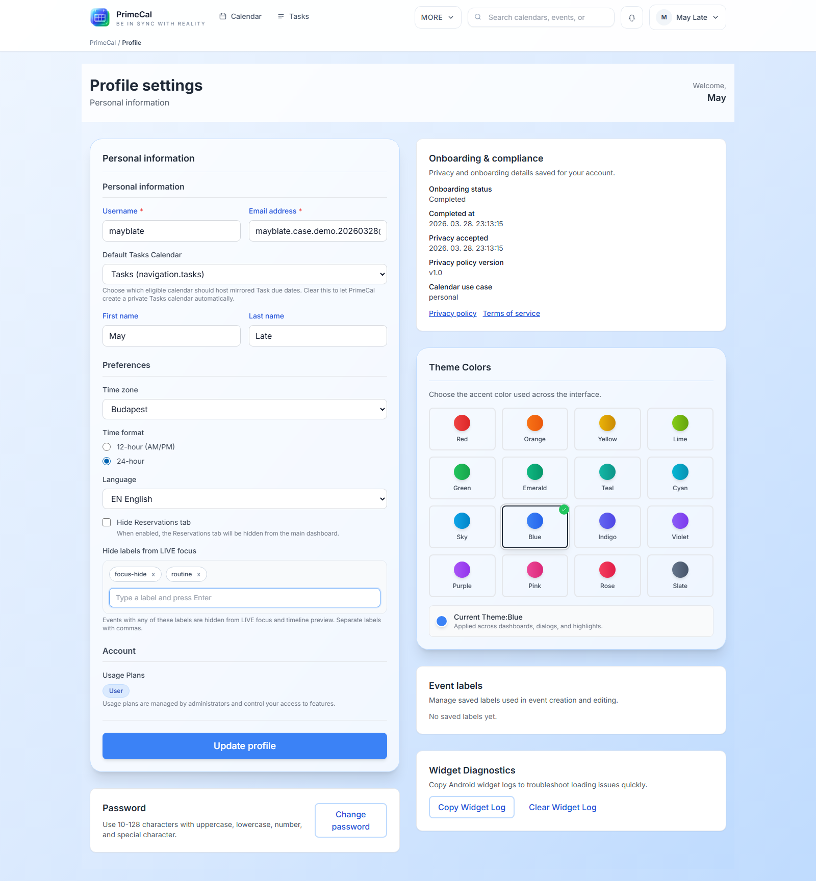816x881 pixels.
Task: Enable the Hide Reservations tab checkbox
Action: click(x=107, y=522)
